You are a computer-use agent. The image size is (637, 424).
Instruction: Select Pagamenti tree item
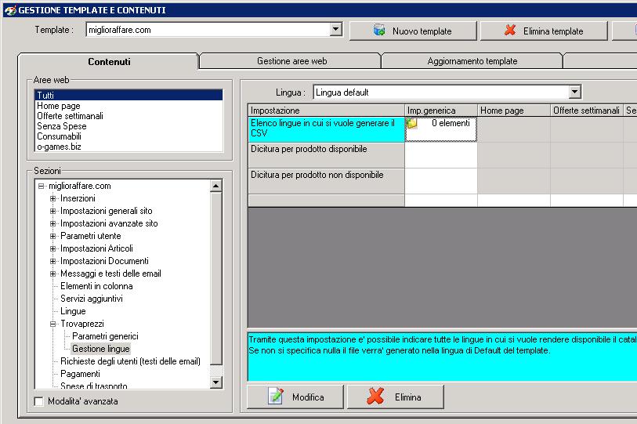pyautogui.click(x=80, y=374)
